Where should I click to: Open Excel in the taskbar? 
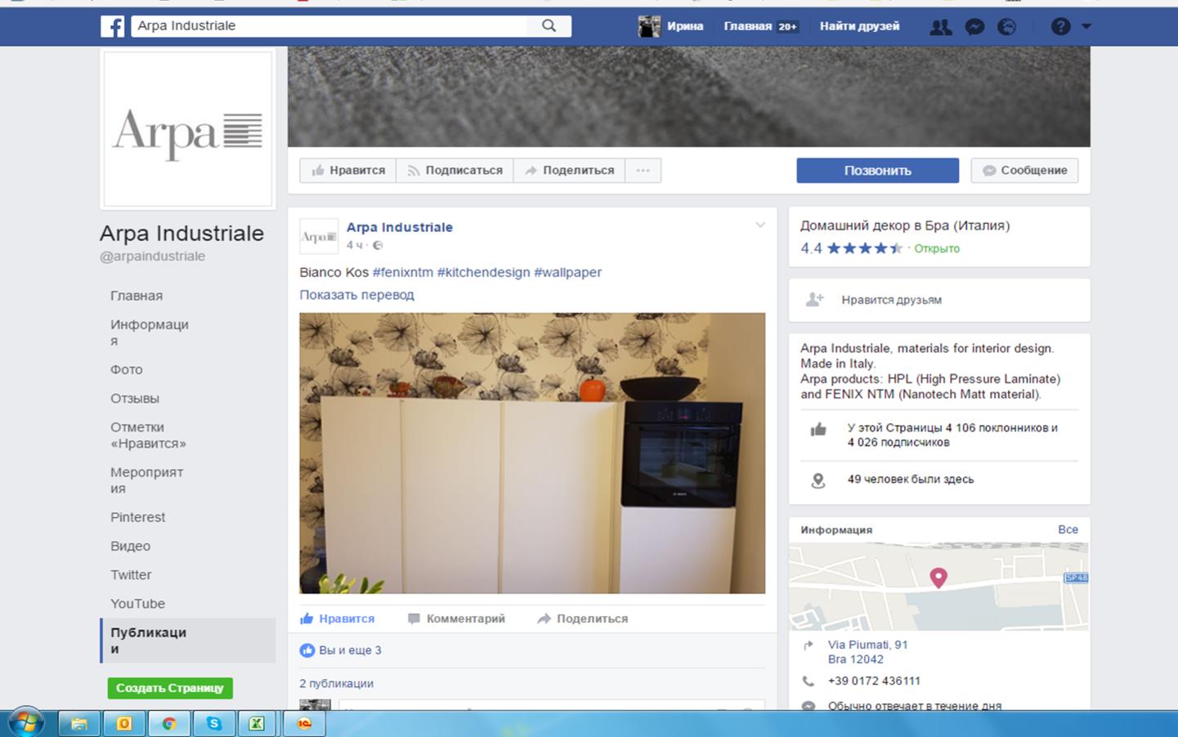(257, 723)
